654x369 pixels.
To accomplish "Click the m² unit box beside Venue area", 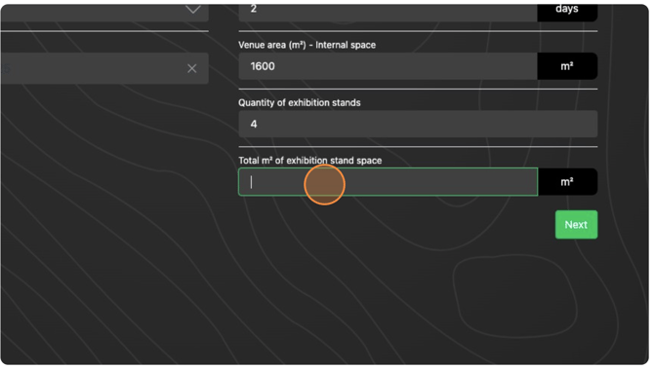I will [567, 66].
